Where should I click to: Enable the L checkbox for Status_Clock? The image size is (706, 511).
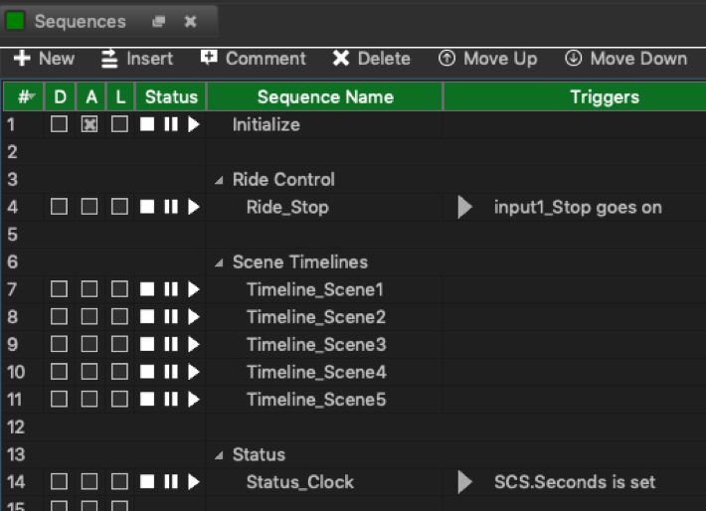(119, 482)
